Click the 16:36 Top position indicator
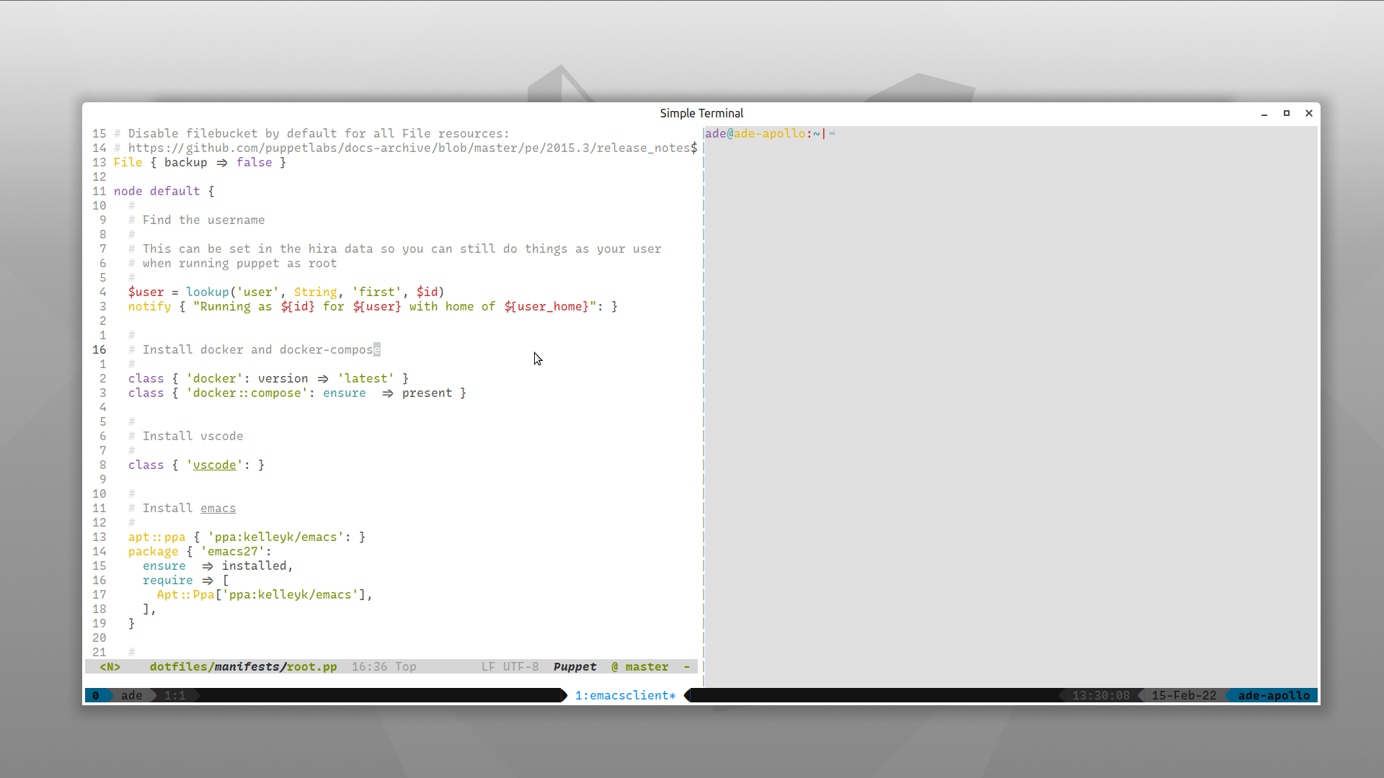 [383, 666]
